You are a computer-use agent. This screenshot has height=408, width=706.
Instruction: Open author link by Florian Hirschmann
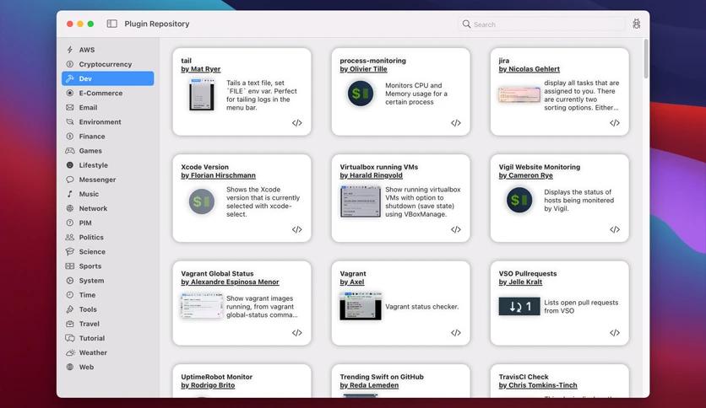click(219, 175)
